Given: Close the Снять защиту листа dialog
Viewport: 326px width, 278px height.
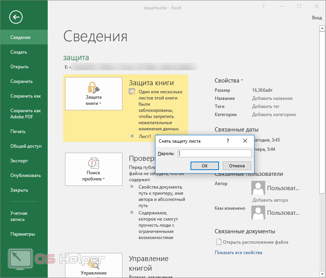Looking at the screenshot, I should pyautogui.click(x=245, y=141).
